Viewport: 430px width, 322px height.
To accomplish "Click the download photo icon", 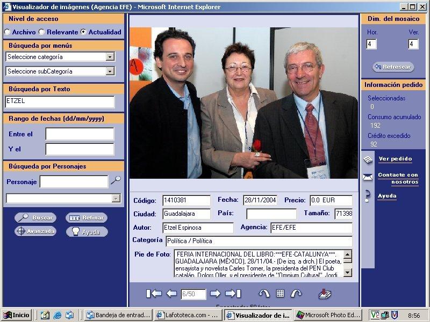I will click(325, 294).
